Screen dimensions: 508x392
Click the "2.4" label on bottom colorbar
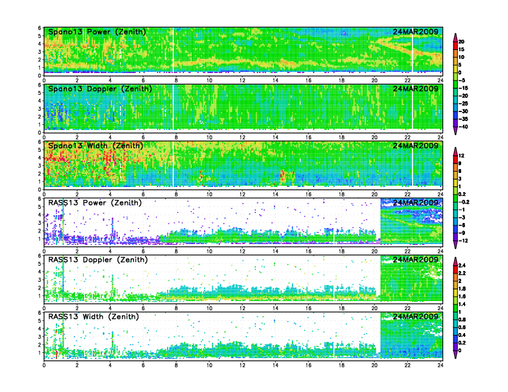[462, 266]
